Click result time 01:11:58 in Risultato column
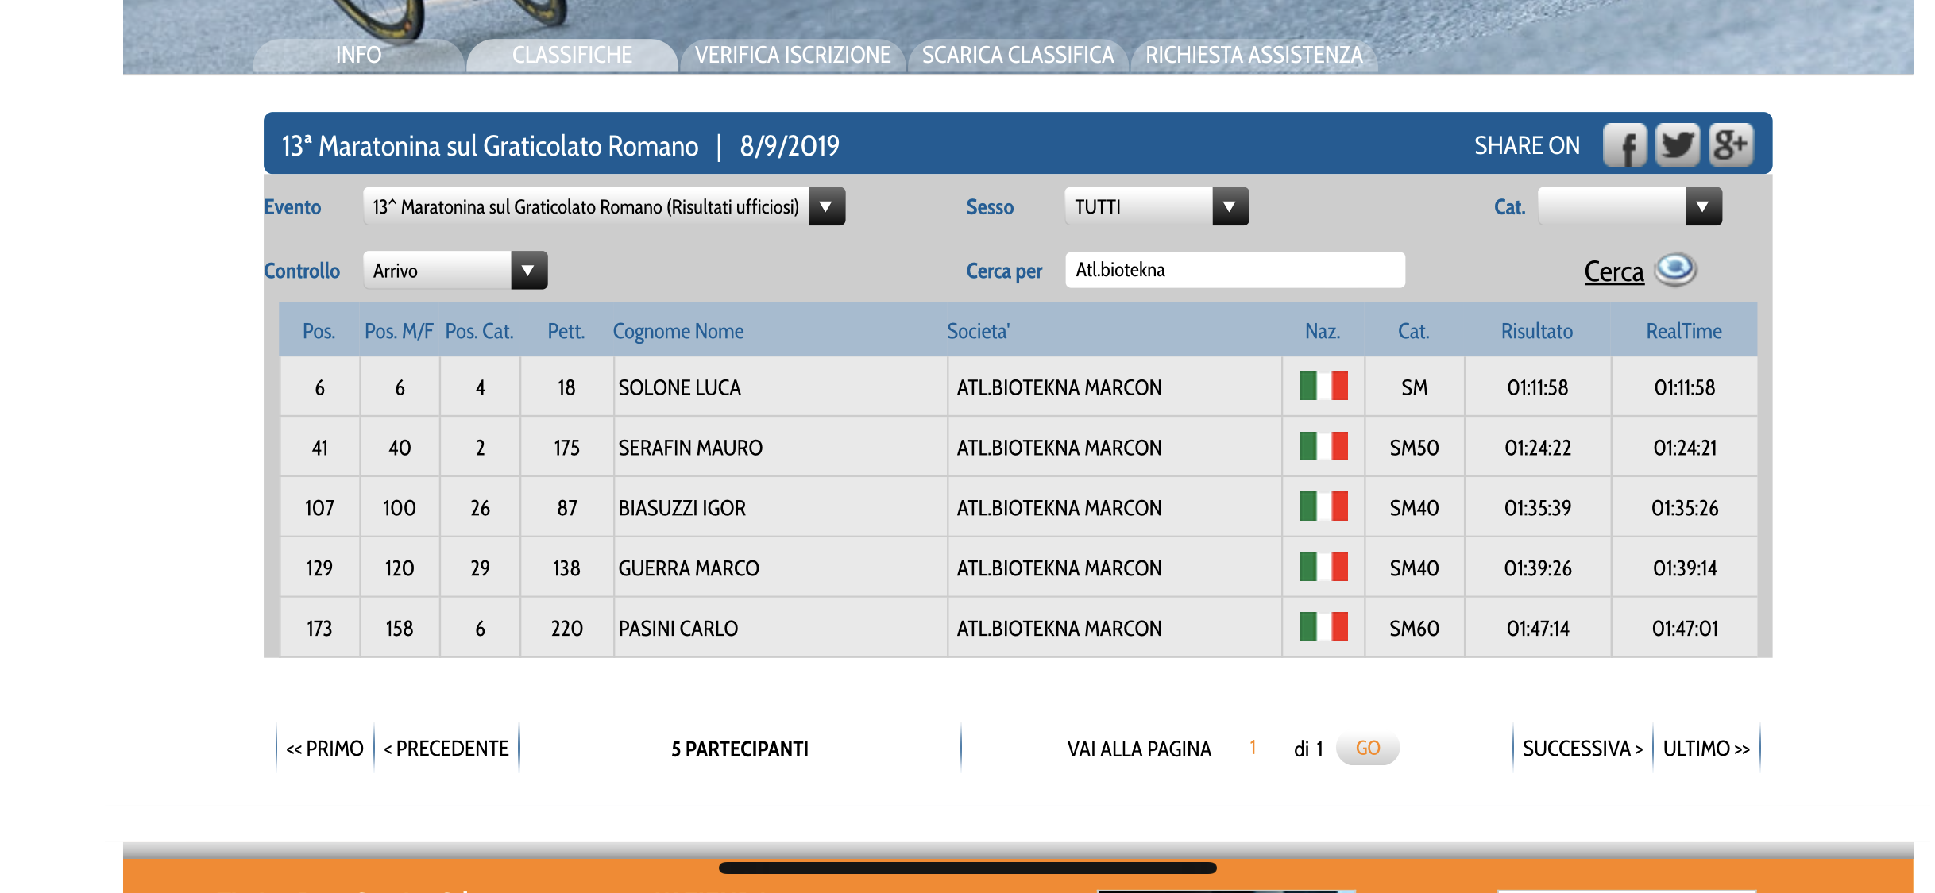 click(x=1537, y=387)
